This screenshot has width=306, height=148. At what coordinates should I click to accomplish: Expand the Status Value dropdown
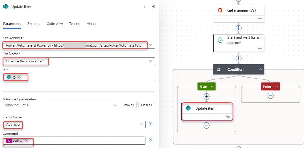point(142,125)
